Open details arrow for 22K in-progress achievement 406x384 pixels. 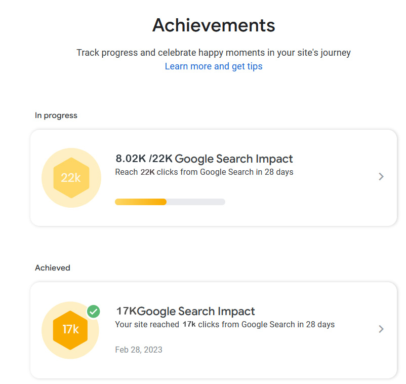pyautogui.click(x=381, y=176)
